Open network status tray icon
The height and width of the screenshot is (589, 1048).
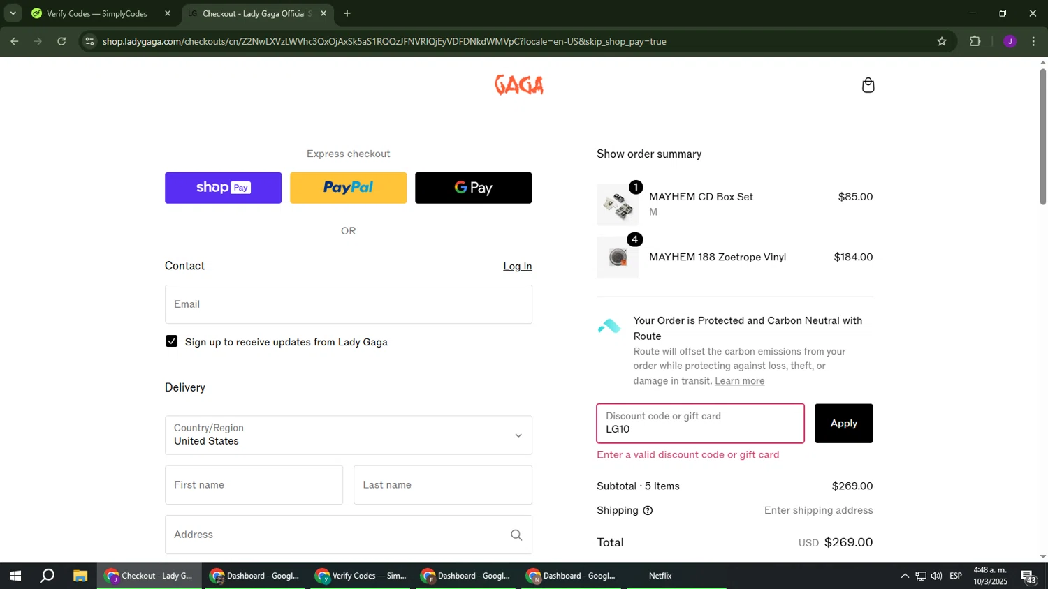[x=921, y=576]
